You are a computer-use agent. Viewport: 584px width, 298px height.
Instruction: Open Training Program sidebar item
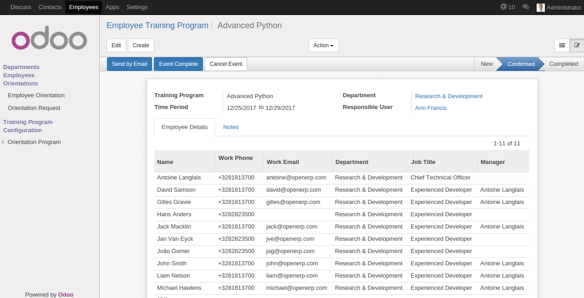(x=28, y=122)
